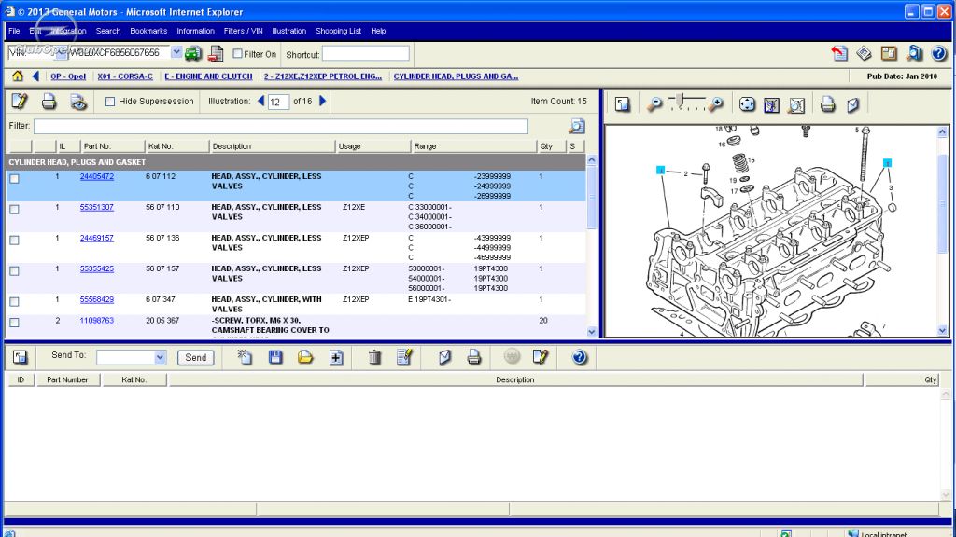Image resolution: width=956 pixels, height=537 pixels.
Task: Click the detach-window icon in the shopping list toolbar
Action: [21, 357]
